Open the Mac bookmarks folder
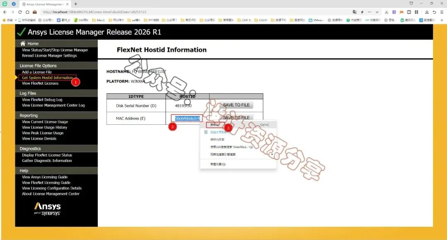The width and height of the screenshot is (447, 240). [99, 20]
